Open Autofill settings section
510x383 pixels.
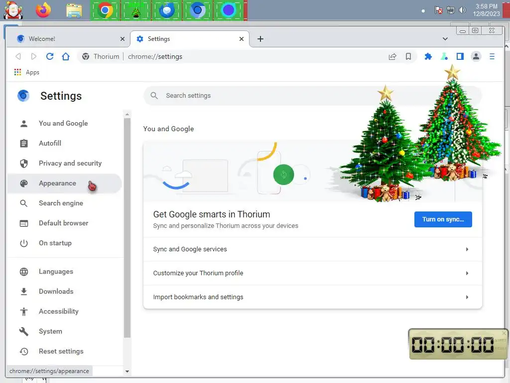tap(65, 143)
